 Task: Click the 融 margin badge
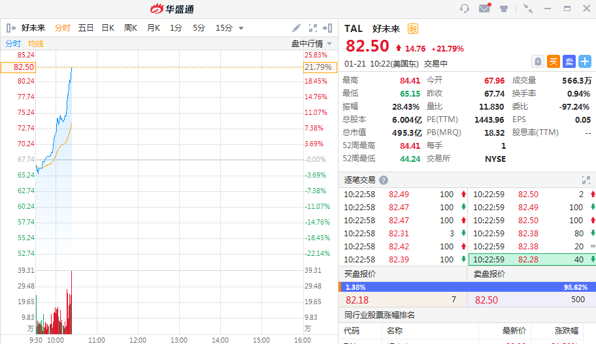pos(413,29)
